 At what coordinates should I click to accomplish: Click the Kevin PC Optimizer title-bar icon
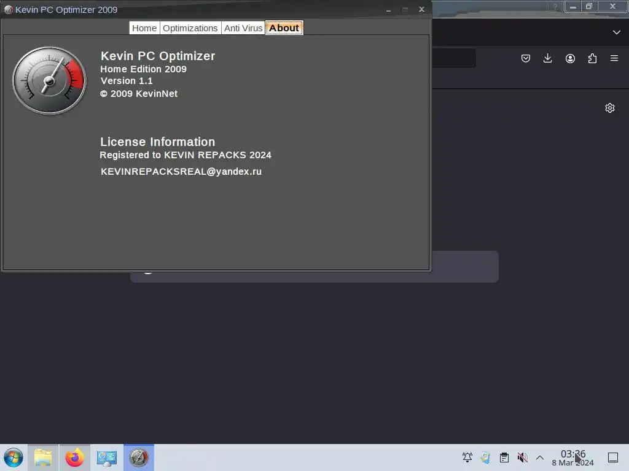[8, 10]
